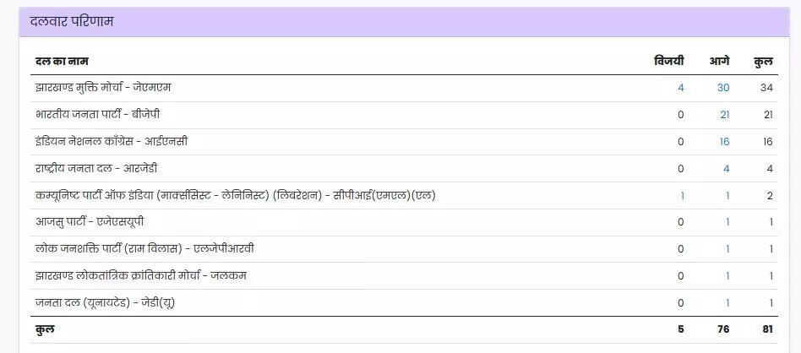Click the दल का नाम column header
Image resolution: width=801 pixels, height=353 pixels.
coord(62,62)
